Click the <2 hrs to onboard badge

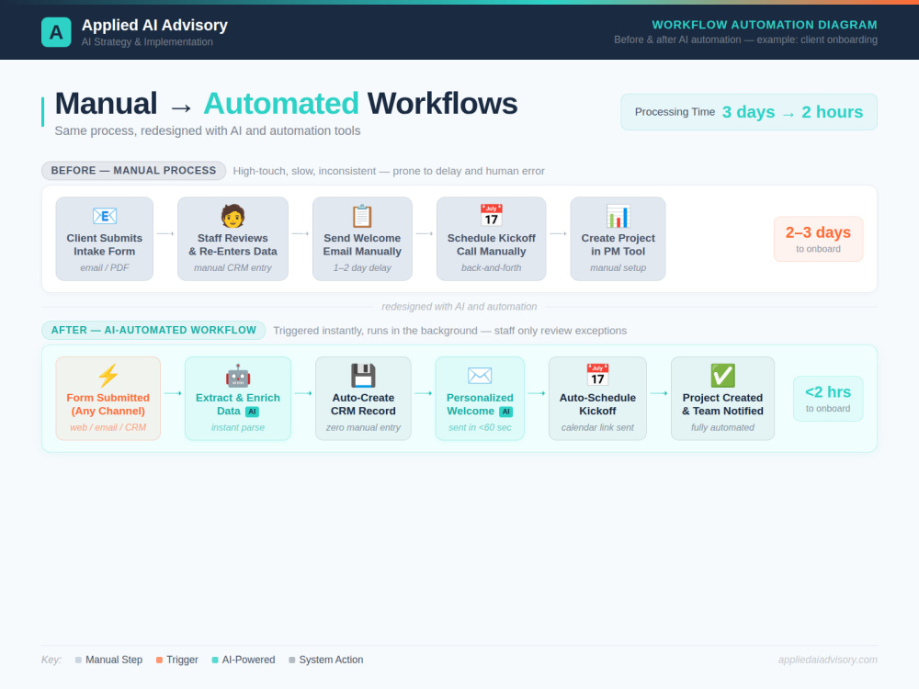click(828, 399)
